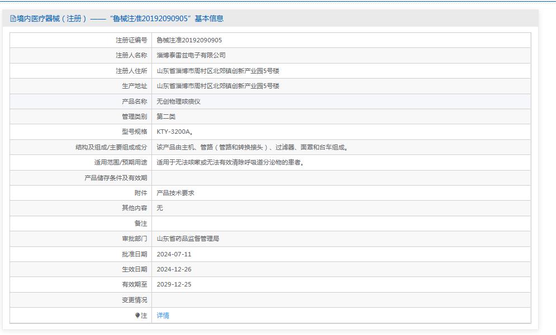
Task: Select expiry date 2029-12-25
Action: pyautogui.click(x=174, y=284)
